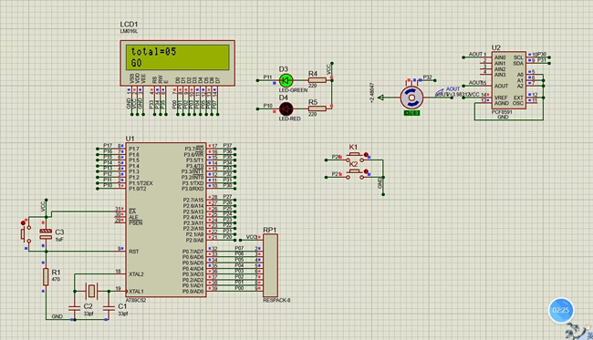Screen dimensions: 593x340
Task: Click the 470 value of resistor R1
Action: tap(56, 279)
